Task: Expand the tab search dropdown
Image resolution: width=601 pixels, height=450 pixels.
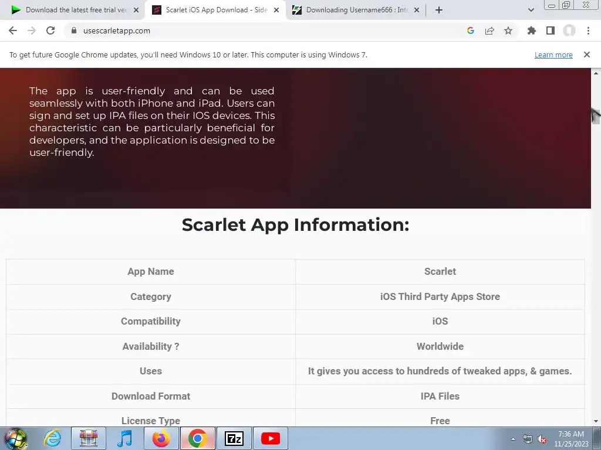Action: (x=531, y=10)
